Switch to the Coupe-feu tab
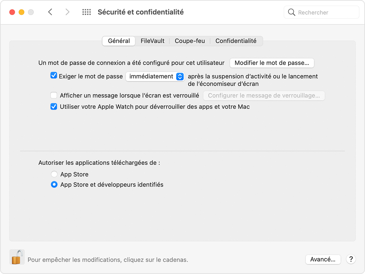365x274 pixels. pos(189,41)
